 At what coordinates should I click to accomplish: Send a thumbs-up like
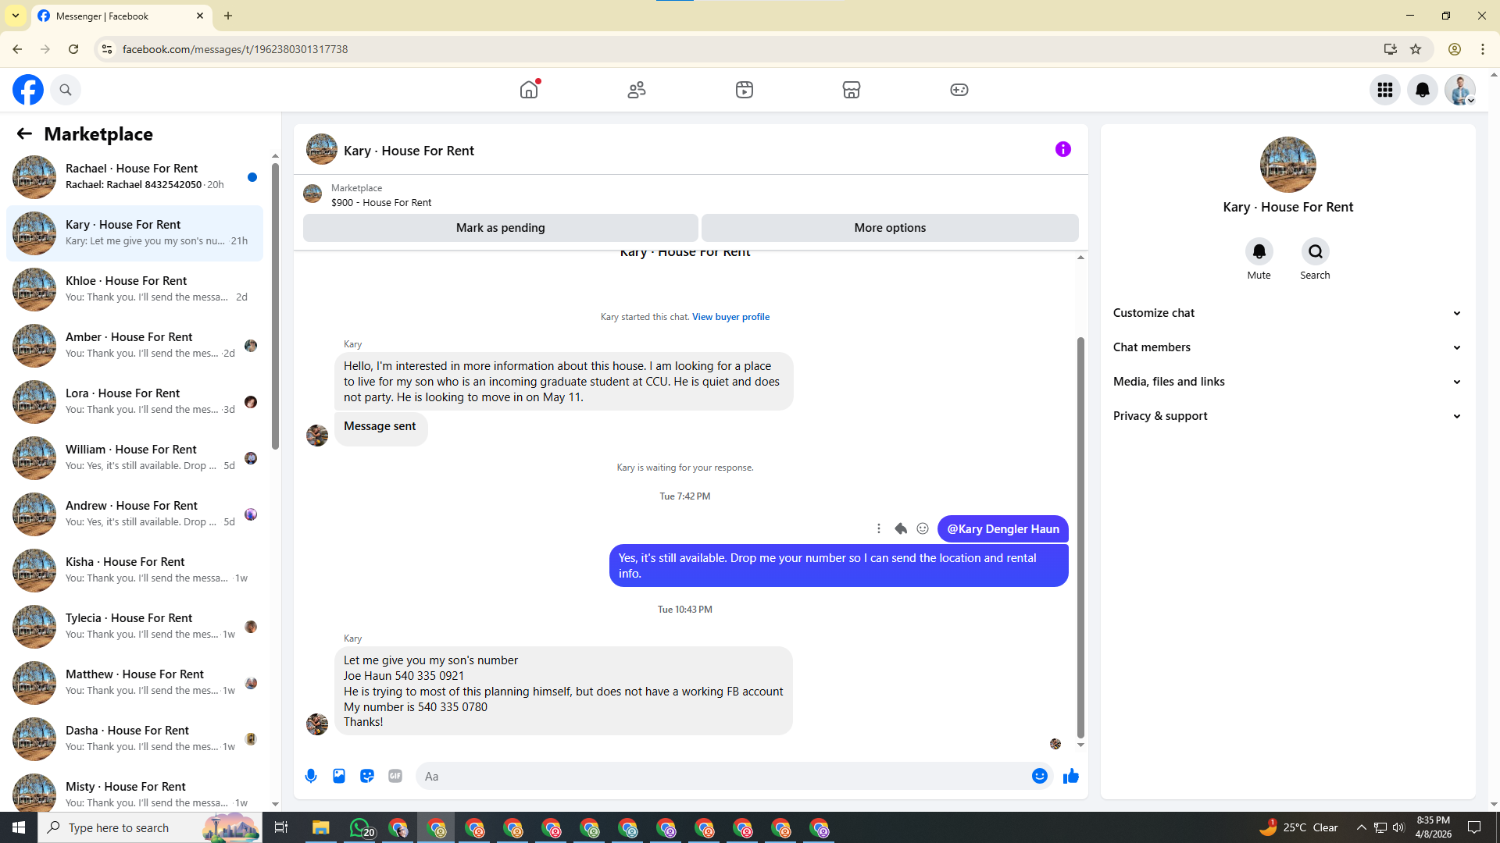coord(1070,776)
